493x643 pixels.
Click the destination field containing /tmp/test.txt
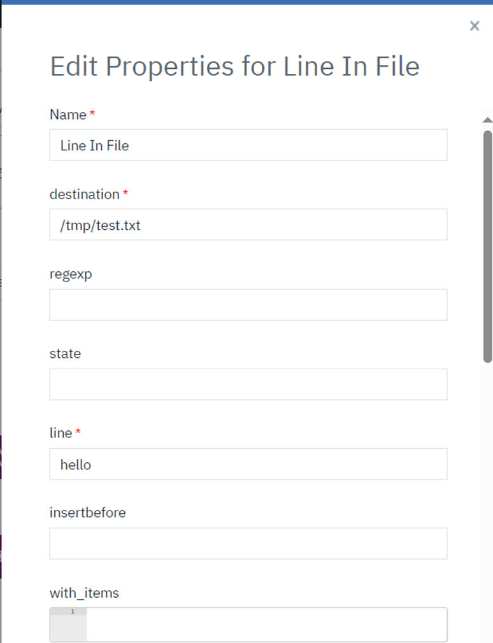248,225
